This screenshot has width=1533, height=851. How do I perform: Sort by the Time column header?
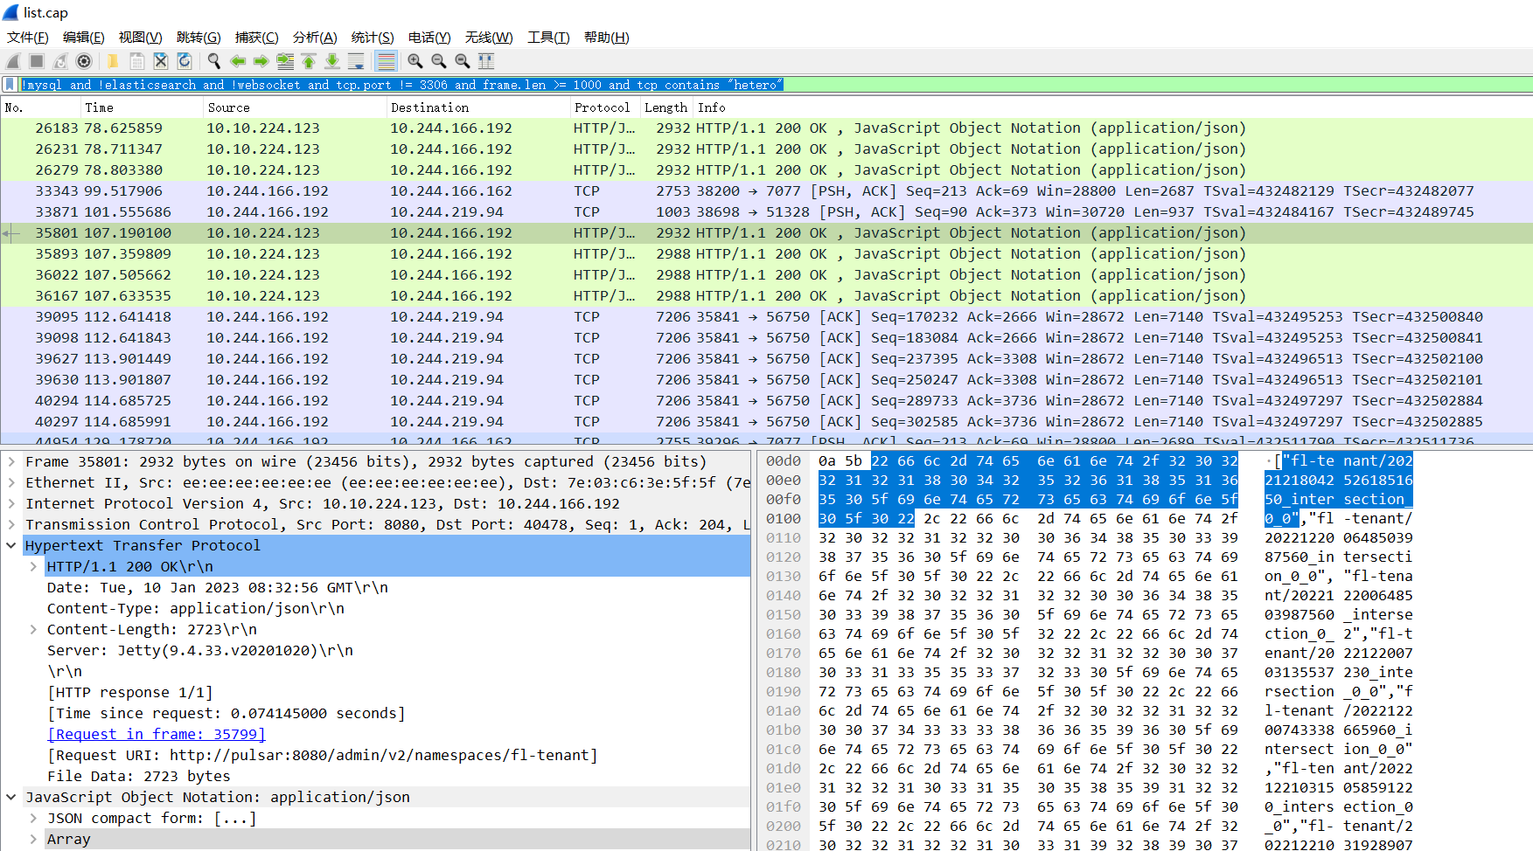[142, 107]
